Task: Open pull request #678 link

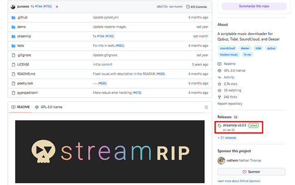Action: coord(137,93)
